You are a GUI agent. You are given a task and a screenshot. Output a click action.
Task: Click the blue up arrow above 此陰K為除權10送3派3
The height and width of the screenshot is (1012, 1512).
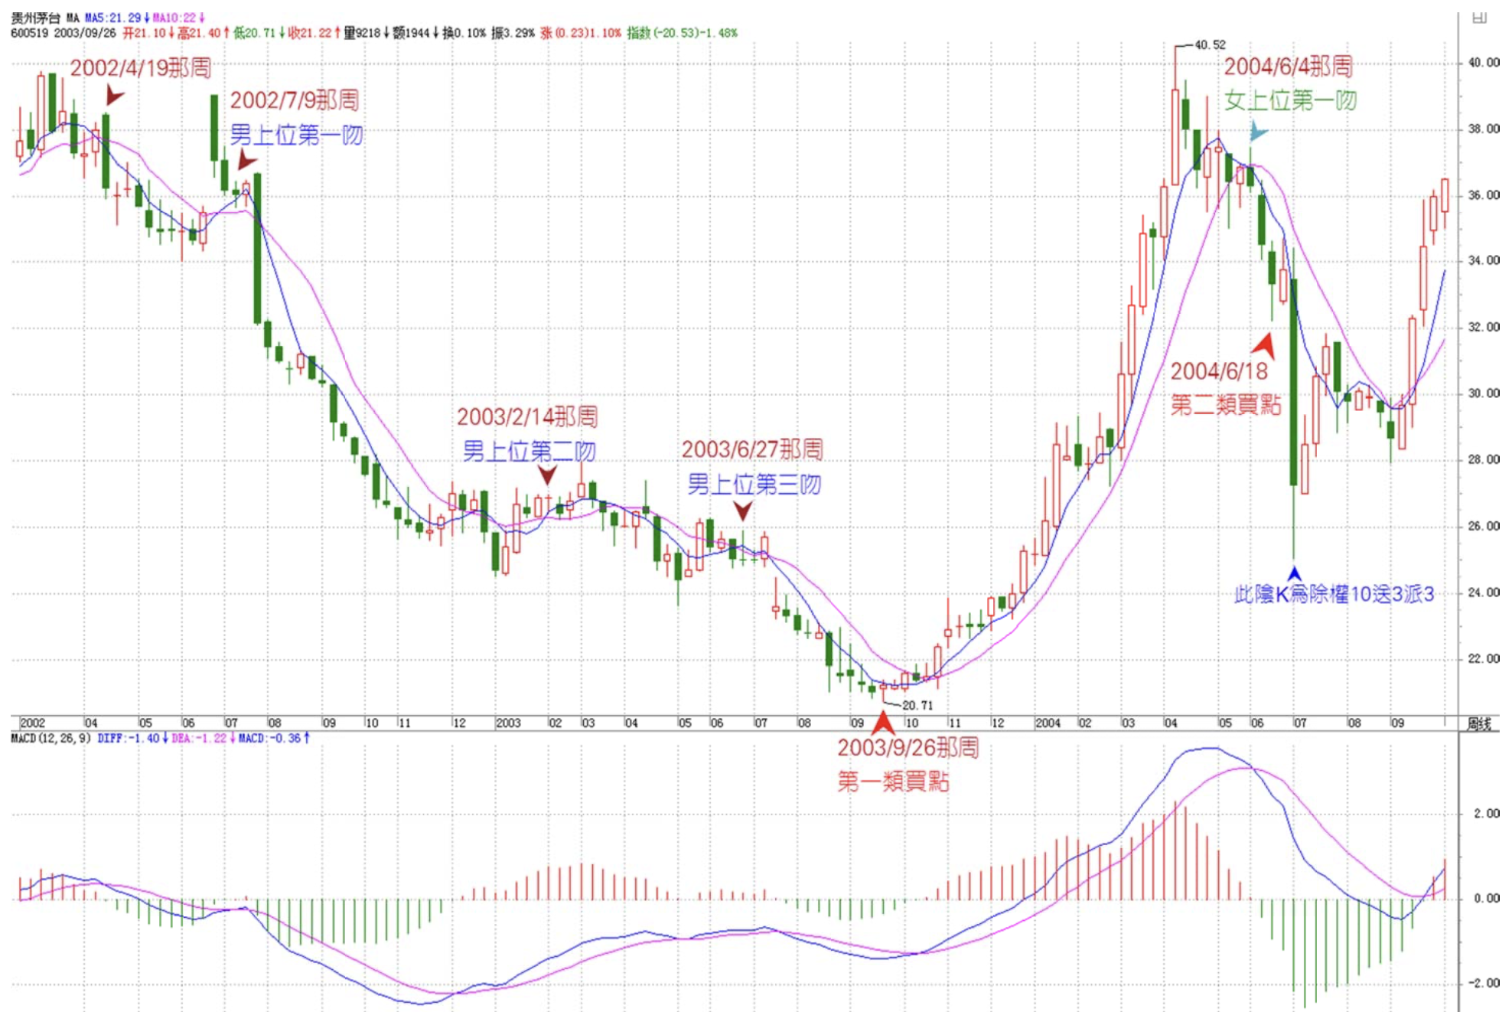(x=1294, y=573)
